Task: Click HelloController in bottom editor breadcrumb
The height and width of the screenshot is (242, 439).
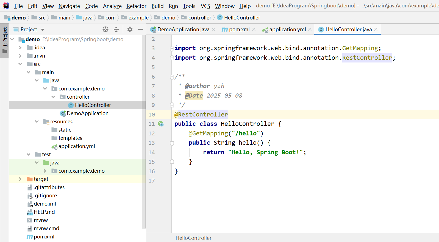Action: 193,238
